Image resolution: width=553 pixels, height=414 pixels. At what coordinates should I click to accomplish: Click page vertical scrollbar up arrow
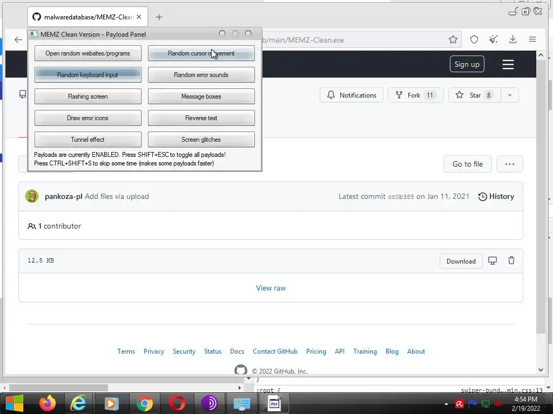tap(541, 55)
